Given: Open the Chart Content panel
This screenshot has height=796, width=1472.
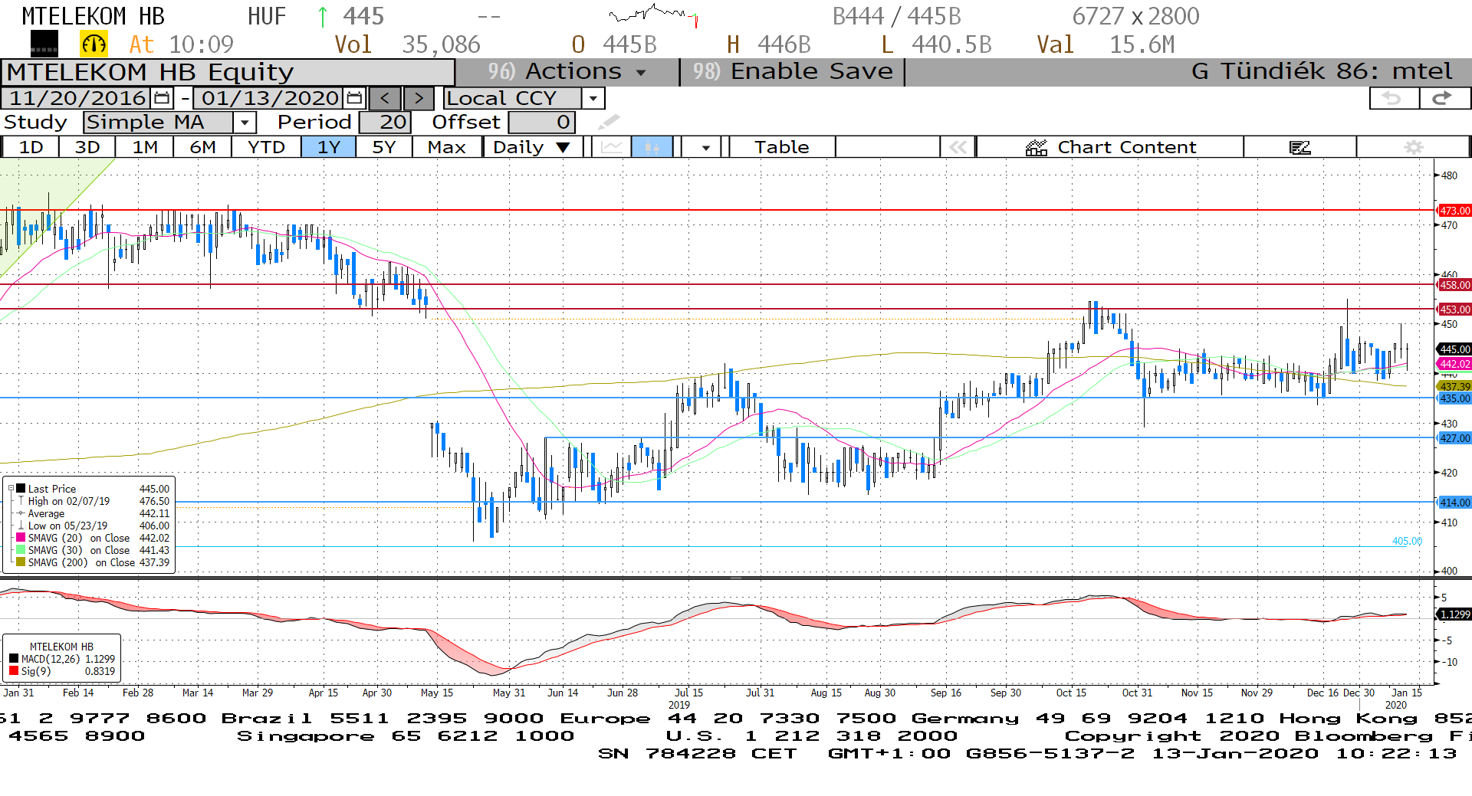Looking at the screenshot, I should [x=1110, y=147].
